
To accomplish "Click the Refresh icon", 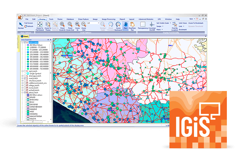I will pos(26,26).
